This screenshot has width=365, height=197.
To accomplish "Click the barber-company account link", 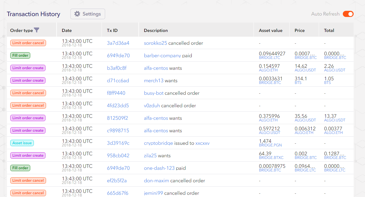I will [x=162, y=56].
